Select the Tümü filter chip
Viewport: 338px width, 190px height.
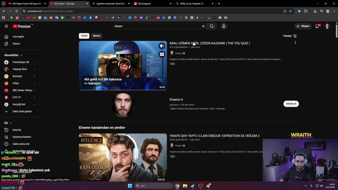point(84,36)
